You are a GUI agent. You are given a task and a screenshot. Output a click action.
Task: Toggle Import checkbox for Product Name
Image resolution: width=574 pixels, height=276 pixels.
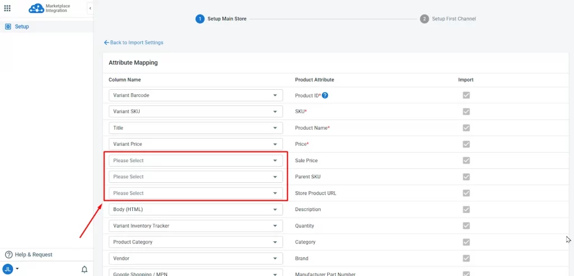click(466, 128)
